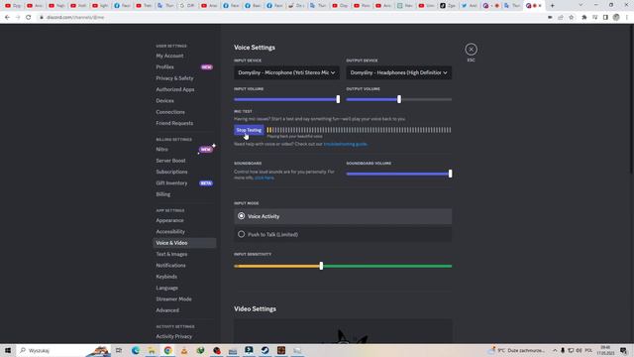This screenshot has height=357, width=634.
Task: Open the notification center icon
Action: point(623,350)
